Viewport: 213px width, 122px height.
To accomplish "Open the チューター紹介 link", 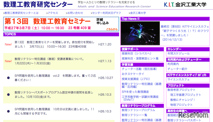I will point(177,69).
